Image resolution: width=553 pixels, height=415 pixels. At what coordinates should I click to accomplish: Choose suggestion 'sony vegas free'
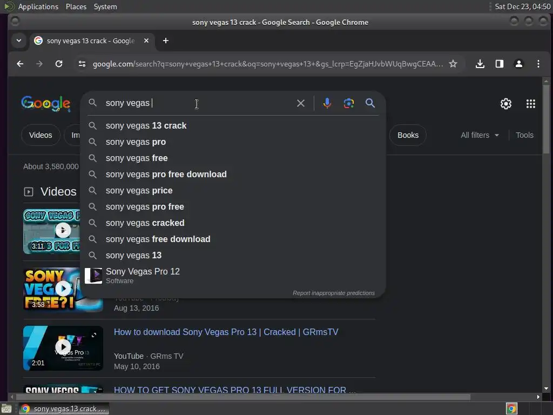click(x=233, y=158)
